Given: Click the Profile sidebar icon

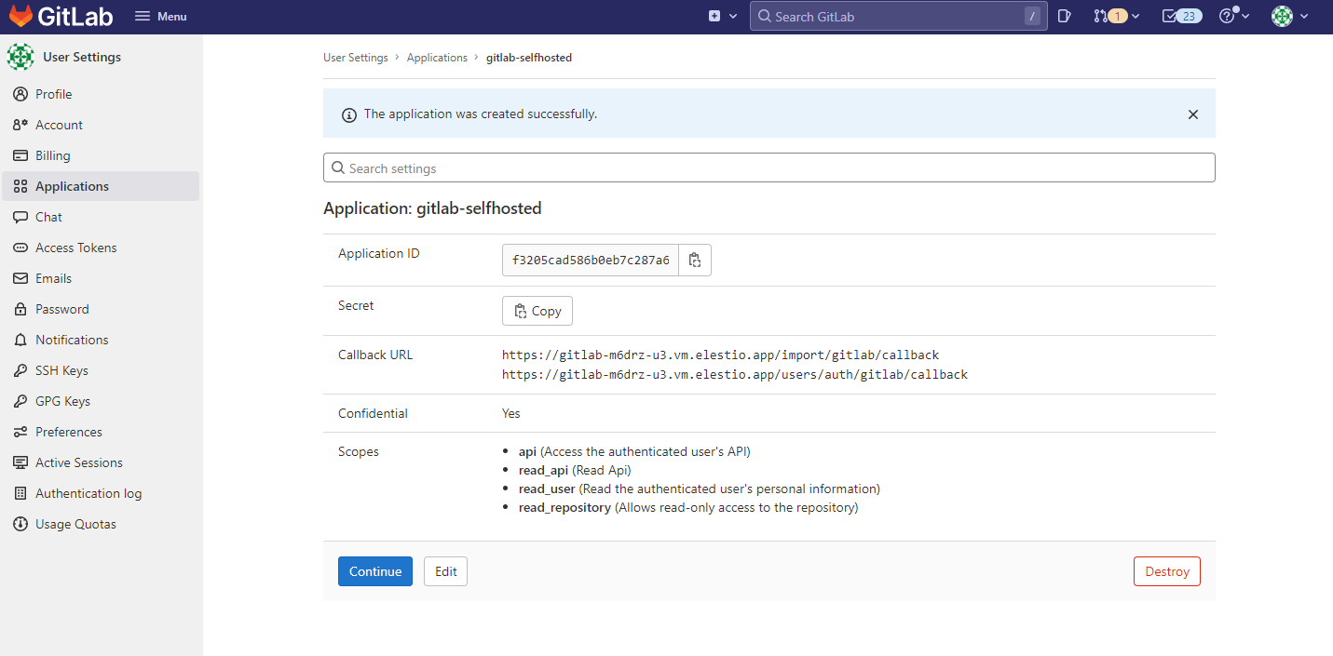Looking at the screenshot, I should pyautogui.click(x=20, y=94).
